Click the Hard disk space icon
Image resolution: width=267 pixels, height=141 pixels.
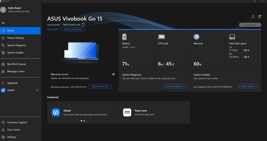pyautogui.click(x=232, y=37)
